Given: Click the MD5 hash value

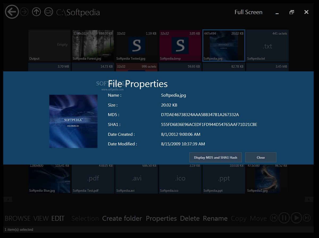Looking at the screenshot, I should 200,115.
